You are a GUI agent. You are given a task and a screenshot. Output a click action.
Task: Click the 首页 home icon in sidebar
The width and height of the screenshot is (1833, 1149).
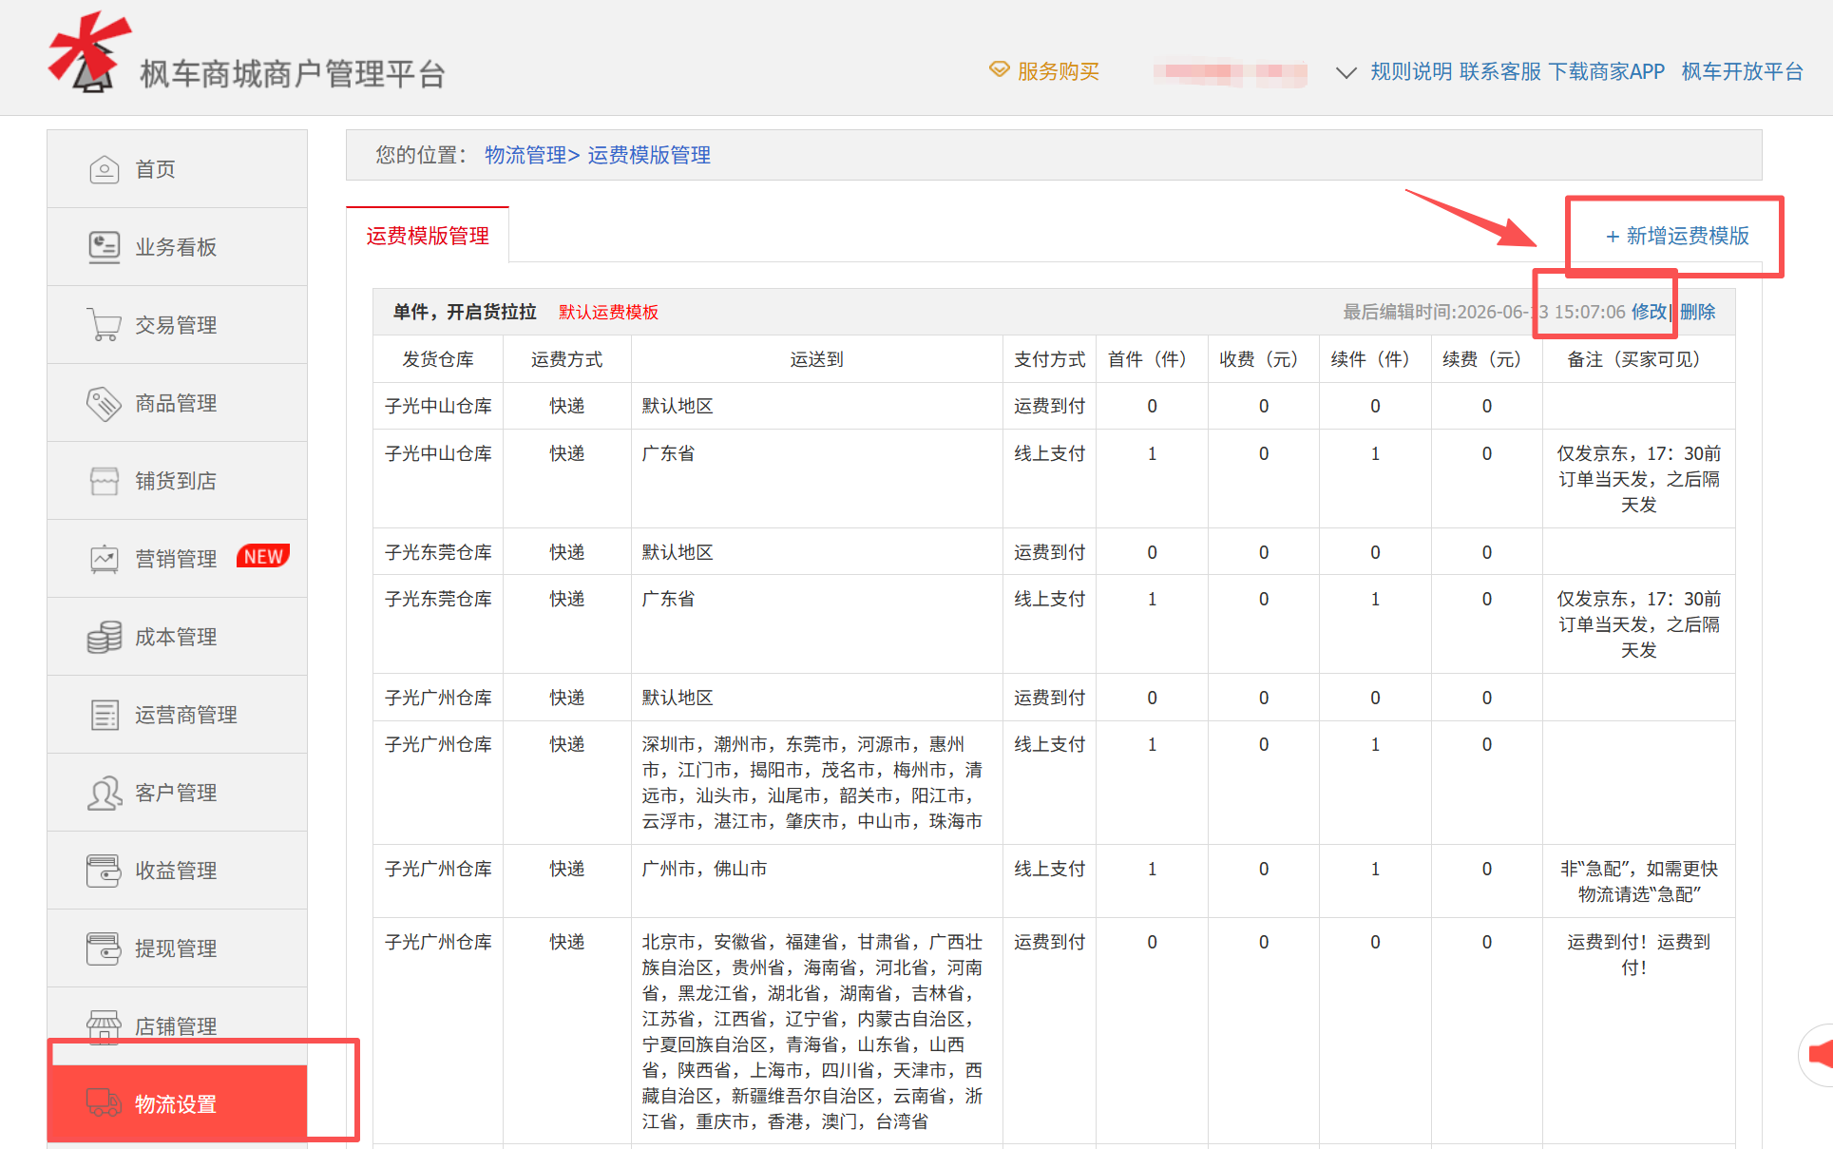104,169
